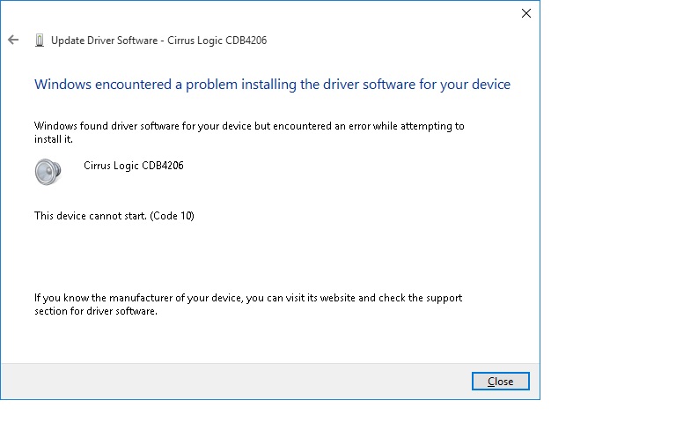Click the 'install it.' text line
Viewport: 676px width, 423px height.
54,139
